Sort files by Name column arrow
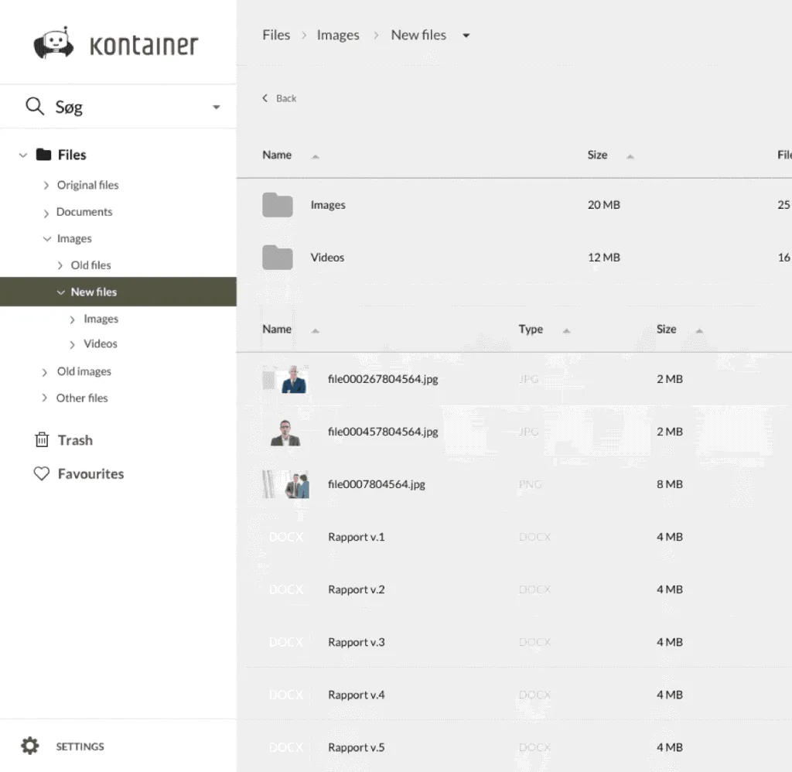This screenshot has height=772, width=792. 316,331
